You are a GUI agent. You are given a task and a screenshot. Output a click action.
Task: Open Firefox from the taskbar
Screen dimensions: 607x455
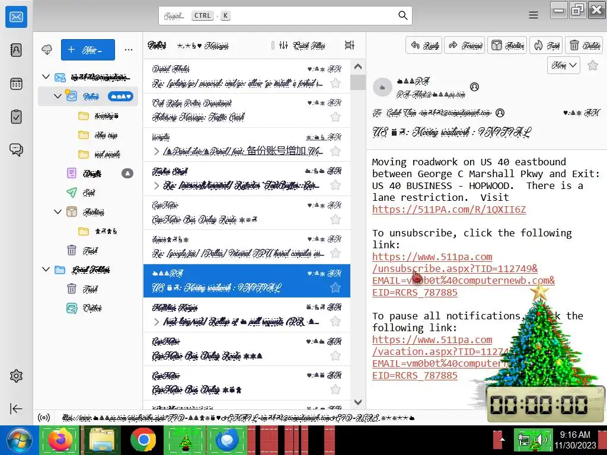coord(60,440)
